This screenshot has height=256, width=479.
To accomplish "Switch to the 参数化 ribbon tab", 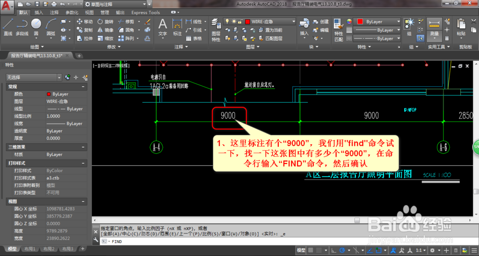I will (72, 12).
